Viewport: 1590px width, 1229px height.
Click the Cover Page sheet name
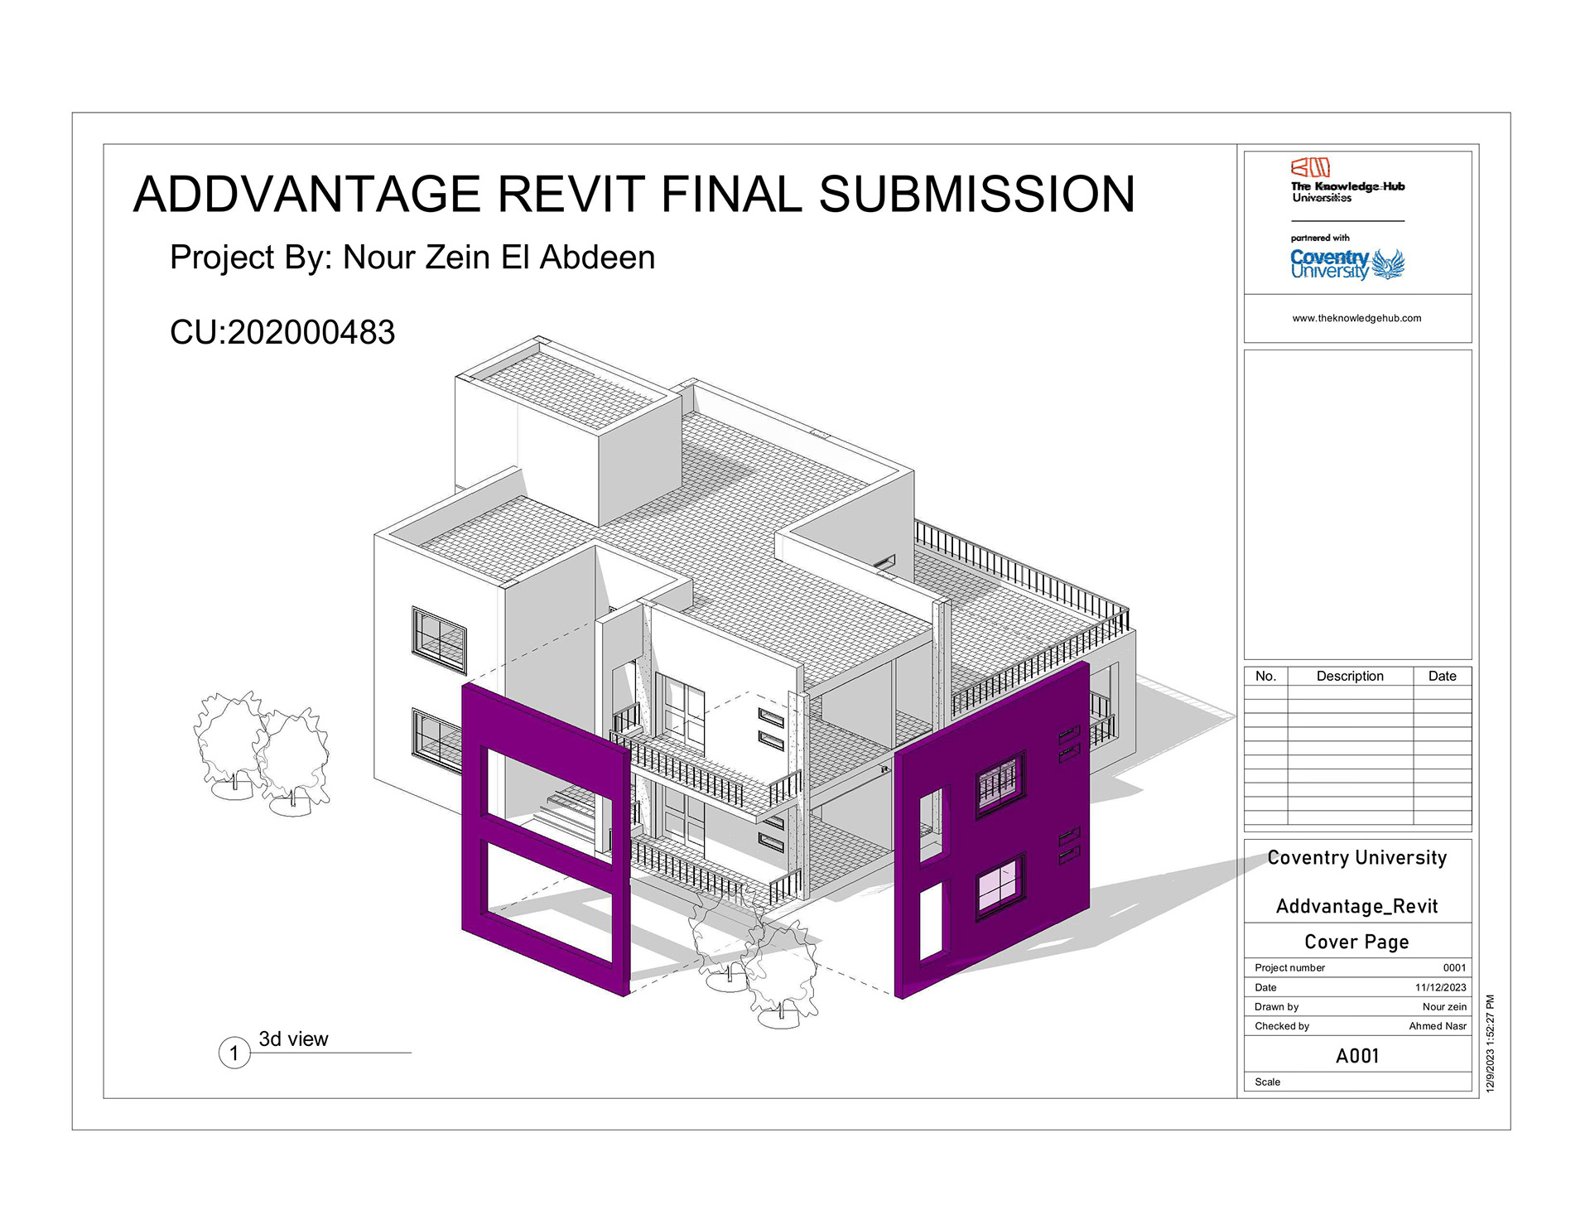(1356, 942)
